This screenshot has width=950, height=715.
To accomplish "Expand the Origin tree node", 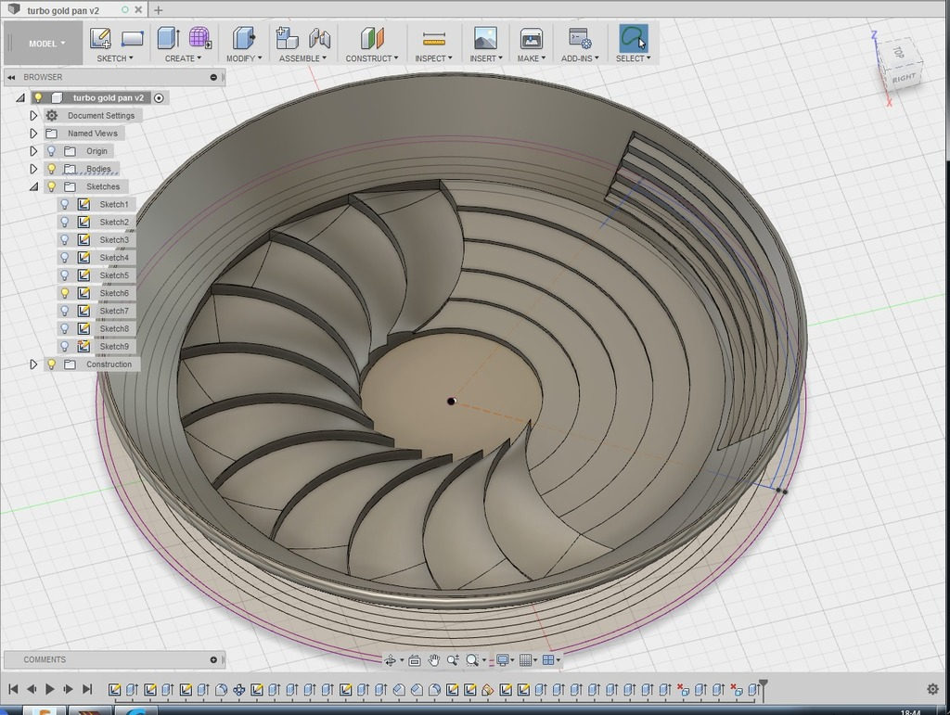I will point(33,151).
